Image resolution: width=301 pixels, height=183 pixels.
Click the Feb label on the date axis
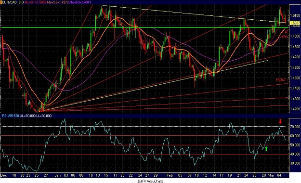pyautogui.click(x=170, y=175)
